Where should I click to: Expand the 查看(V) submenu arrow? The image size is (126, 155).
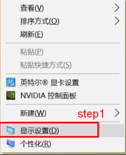(x=117, y=8)
